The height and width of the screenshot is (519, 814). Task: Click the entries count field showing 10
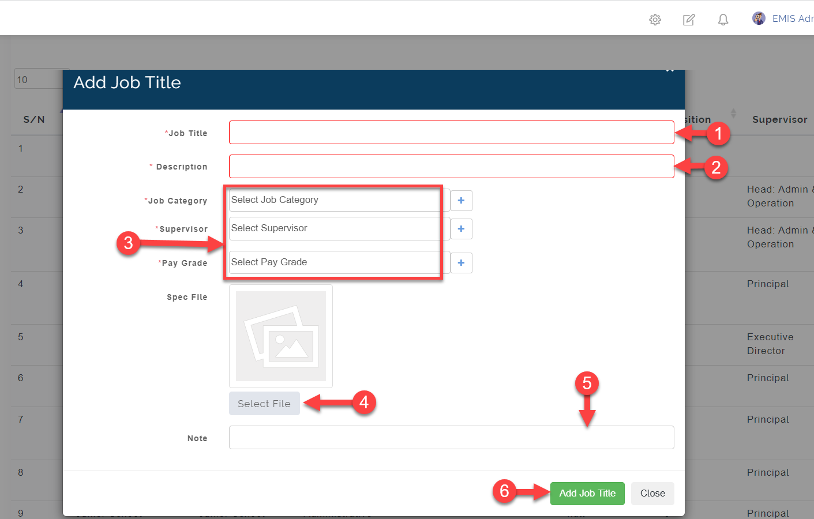click(38, 80)
